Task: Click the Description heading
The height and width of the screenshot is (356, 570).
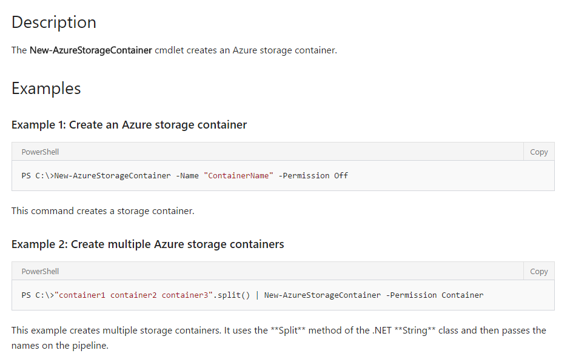Action: [x=54, y=22]
